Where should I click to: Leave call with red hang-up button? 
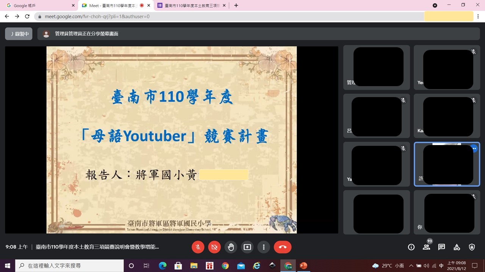(282, 247)
